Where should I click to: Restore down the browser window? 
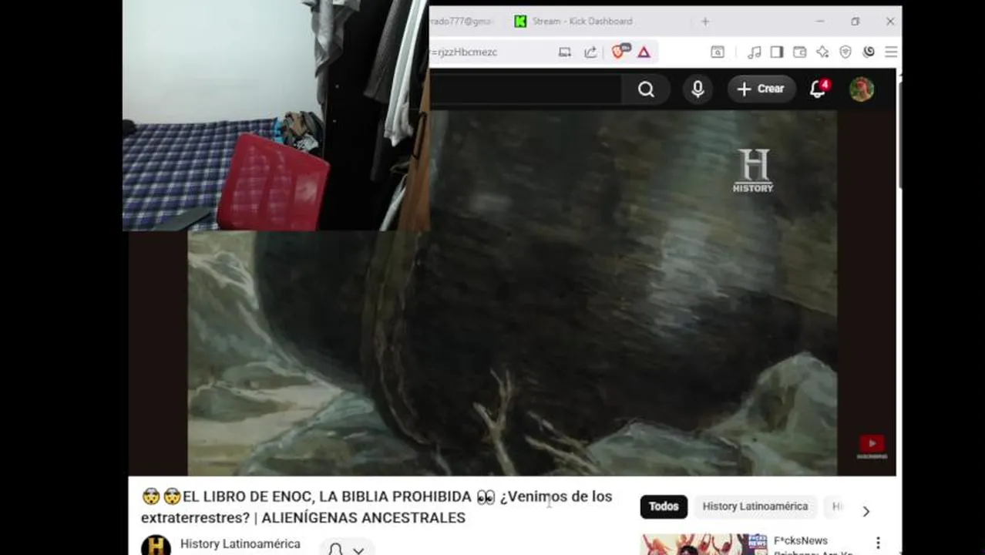click(x=855, y=22)
